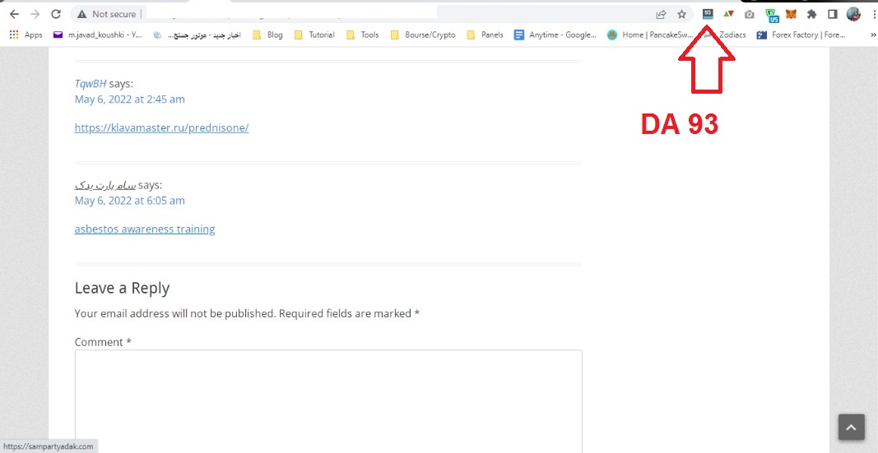Open the TqwBH commenter name link
878x453 pixels.
[91, 84]
